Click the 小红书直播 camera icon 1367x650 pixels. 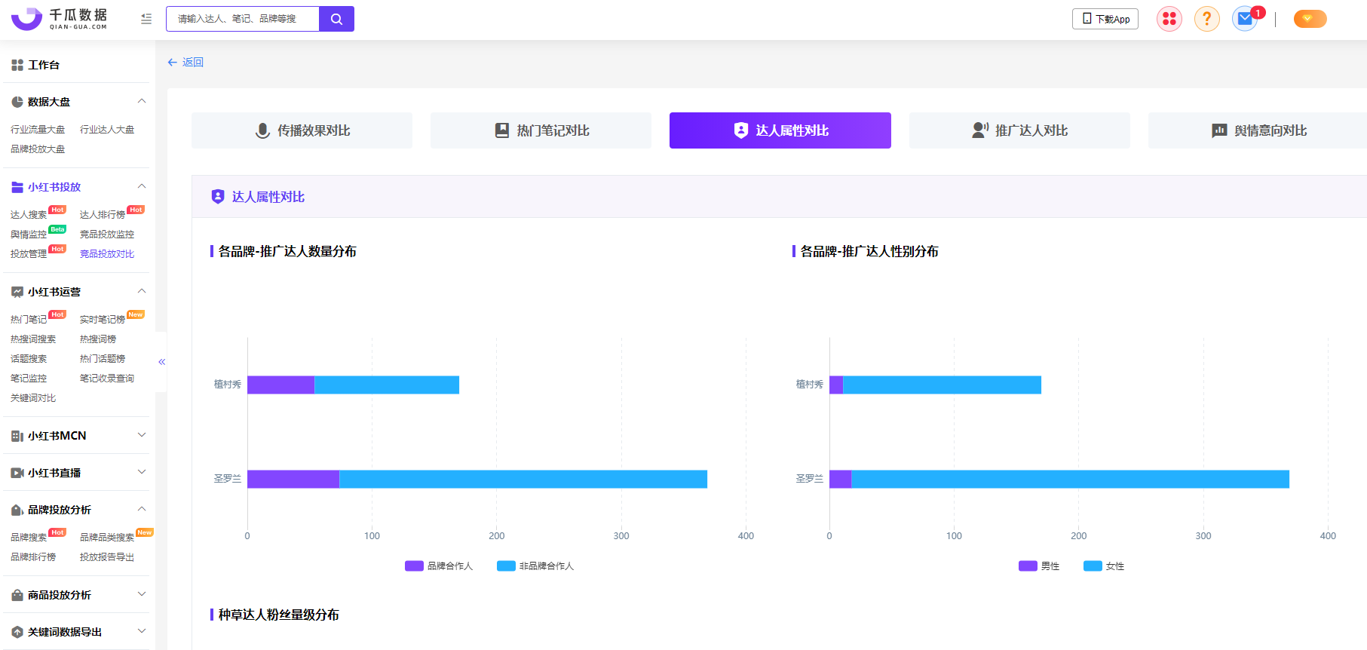coord(17,473)
